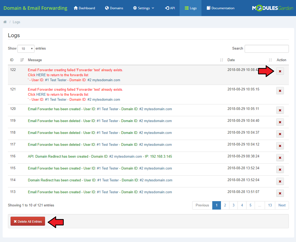Viewport: 296px width, 242px height.
Task: Click Delete All Entries button
Action: [x=28, y=221]
